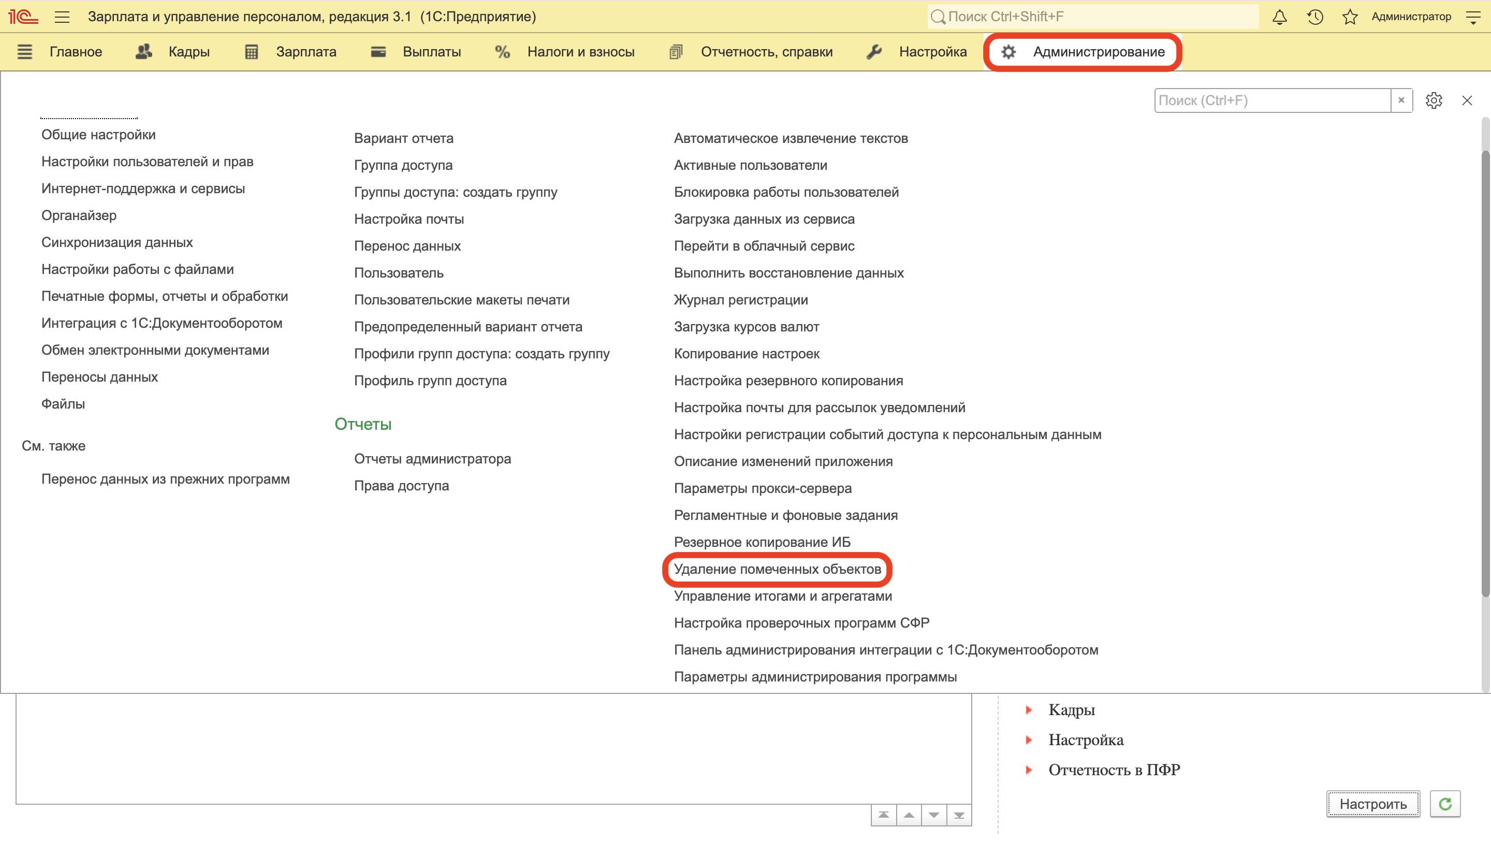Click the move-to-bottom arrow button
Viewport: 1491px width, 842px height.
click(x=959, y=816)
